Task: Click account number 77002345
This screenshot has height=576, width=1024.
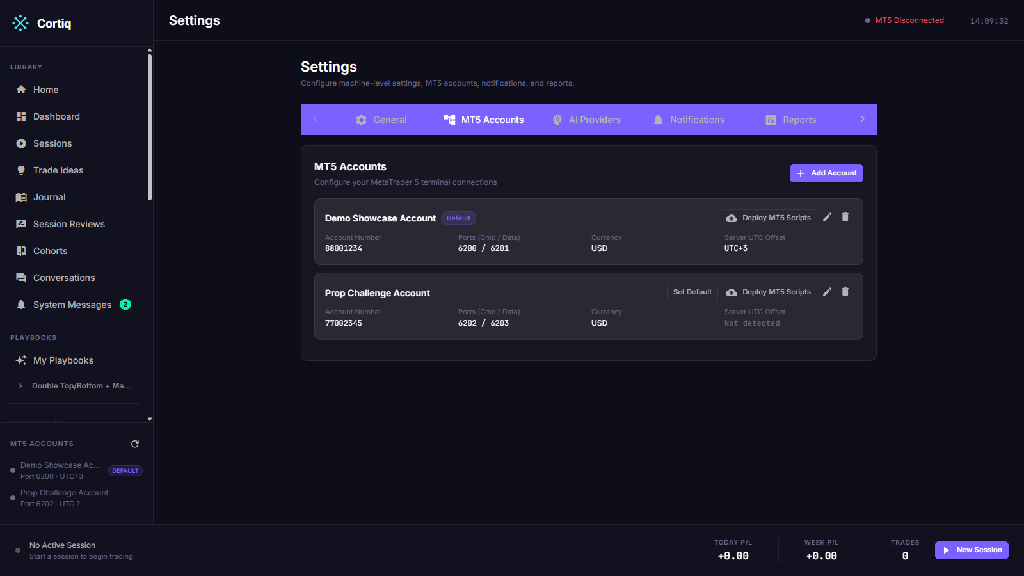Action: [x=344, y=323]
